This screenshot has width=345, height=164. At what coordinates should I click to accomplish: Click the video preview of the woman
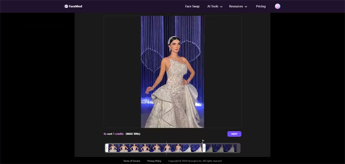(x=172, y=72)
